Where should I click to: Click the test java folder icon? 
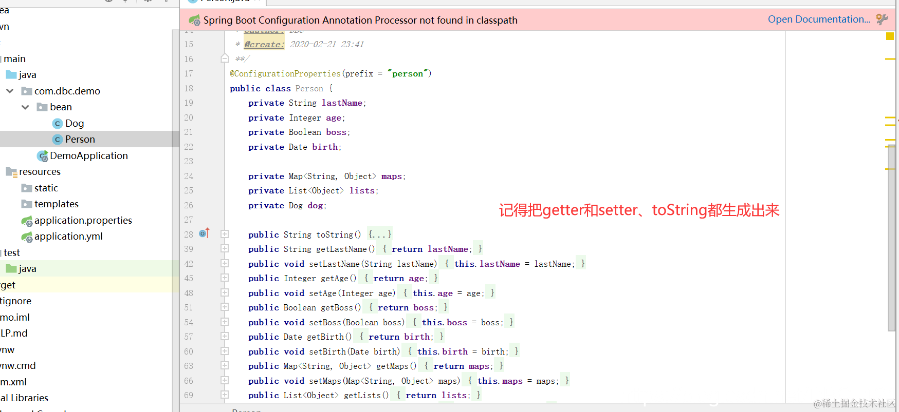click(11, 268)
